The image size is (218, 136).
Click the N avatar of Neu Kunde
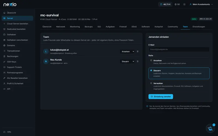(46, 61)
